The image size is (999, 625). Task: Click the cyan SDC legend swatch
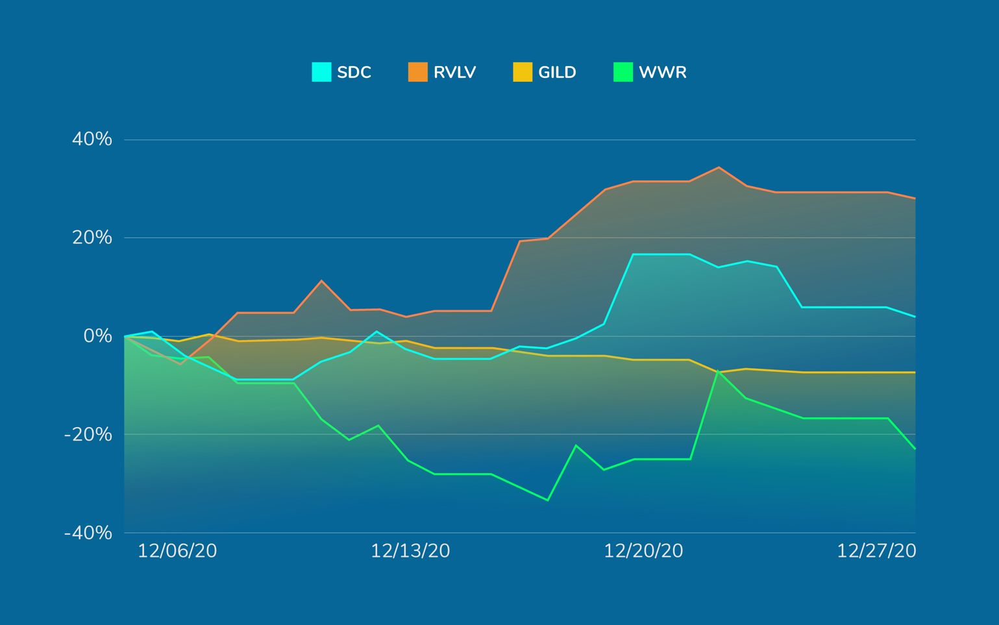321,72
